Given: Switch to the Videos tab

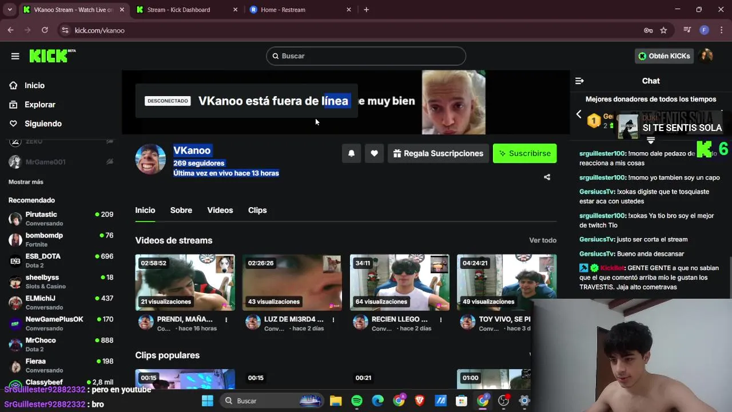Looking at the screenshot, I should pyautogui.click(x=220, y=210).
